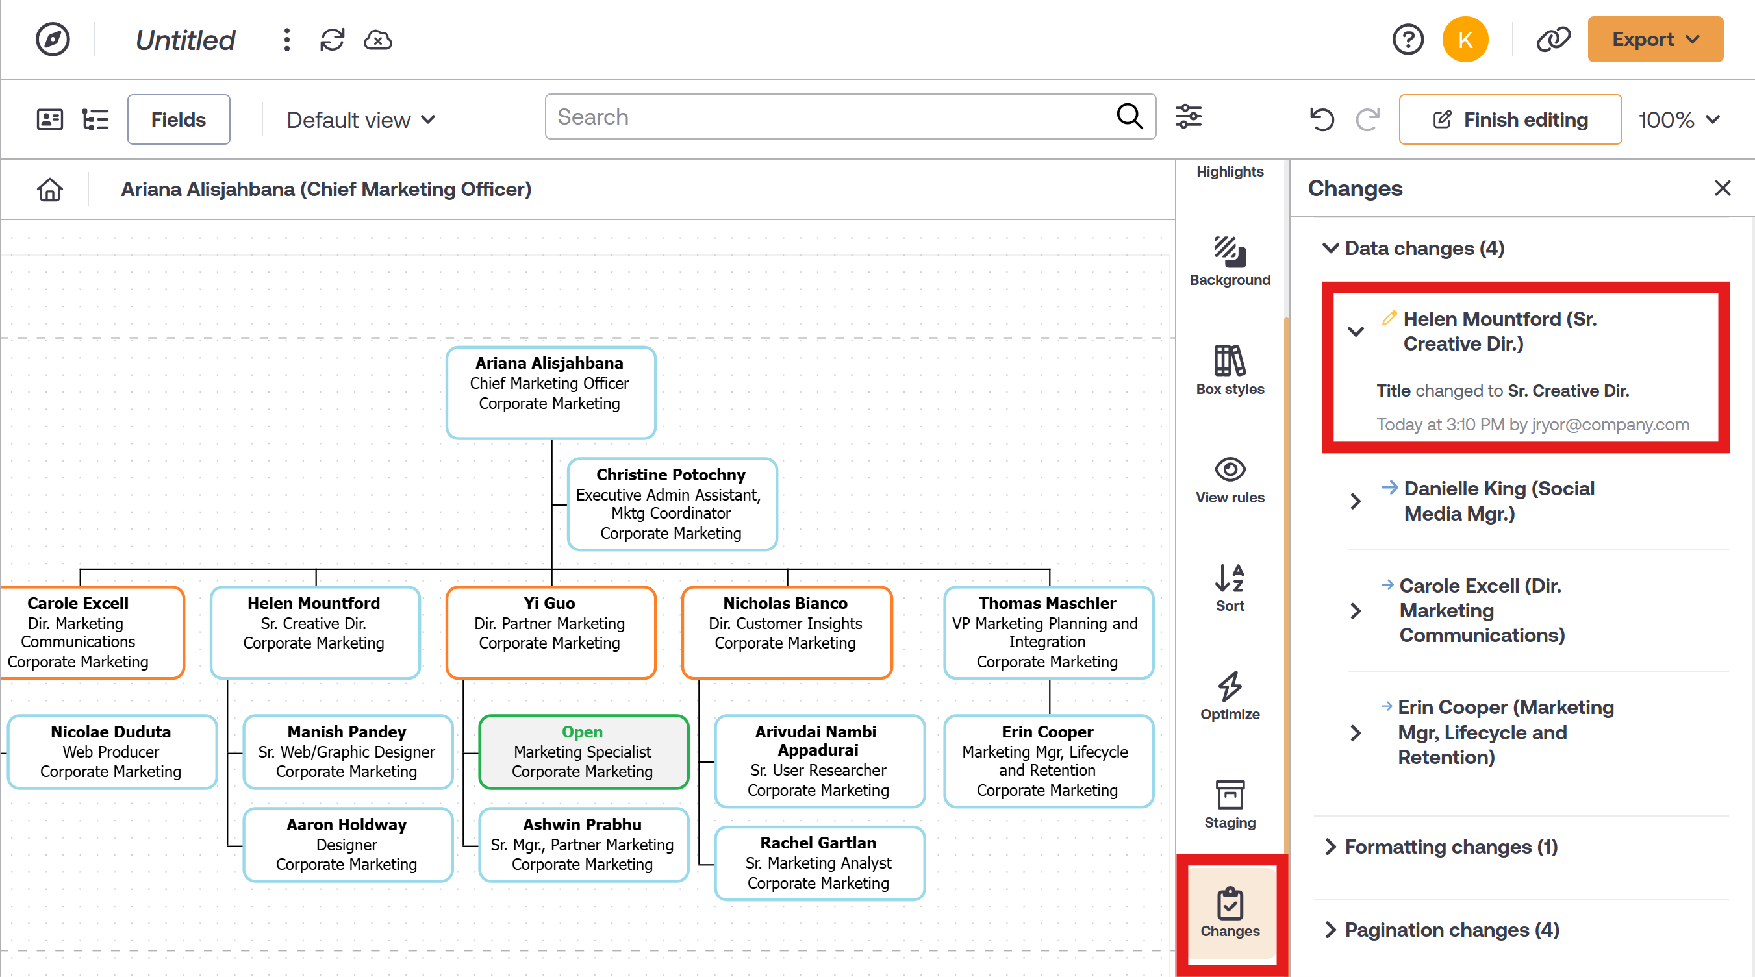Viewport: 1755px width, 977px height.
Task: Open the K user avatar menu
Action: [x=1465, y=39]
